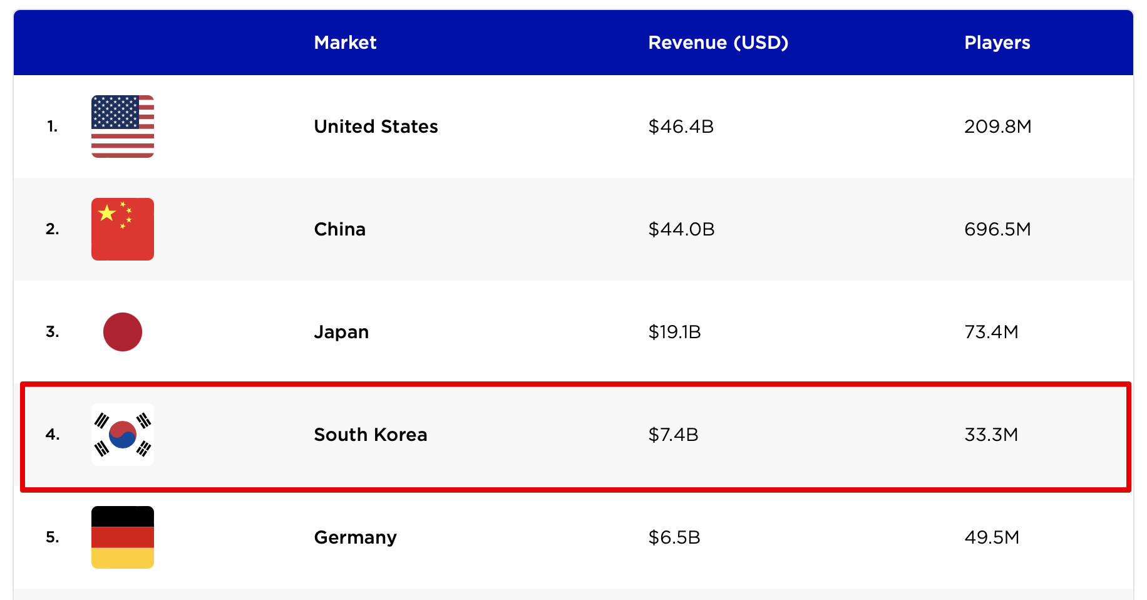Click the Market column header
Viewport: 1147px width, 600px height.
pos(345,43)
